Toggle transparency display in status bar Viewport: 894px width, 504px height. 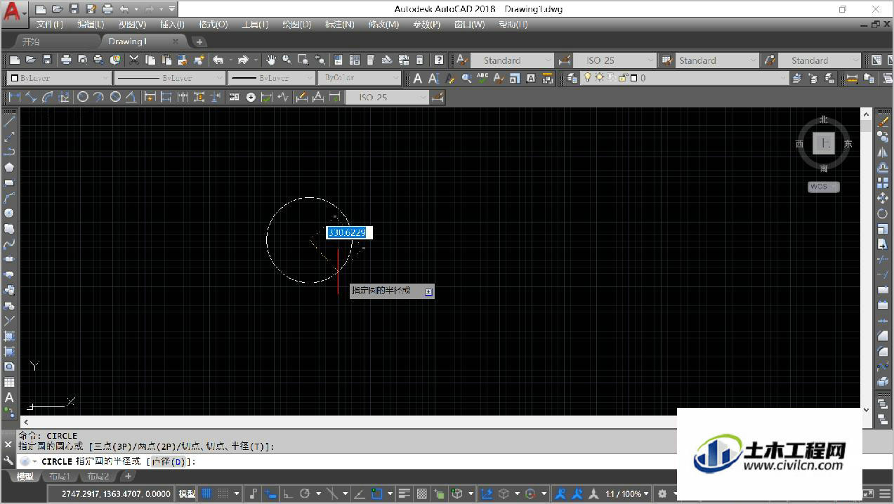[422, 493]
